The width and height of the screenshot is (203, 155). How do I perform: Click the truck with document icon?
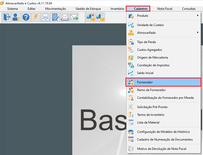pos(100,17)
